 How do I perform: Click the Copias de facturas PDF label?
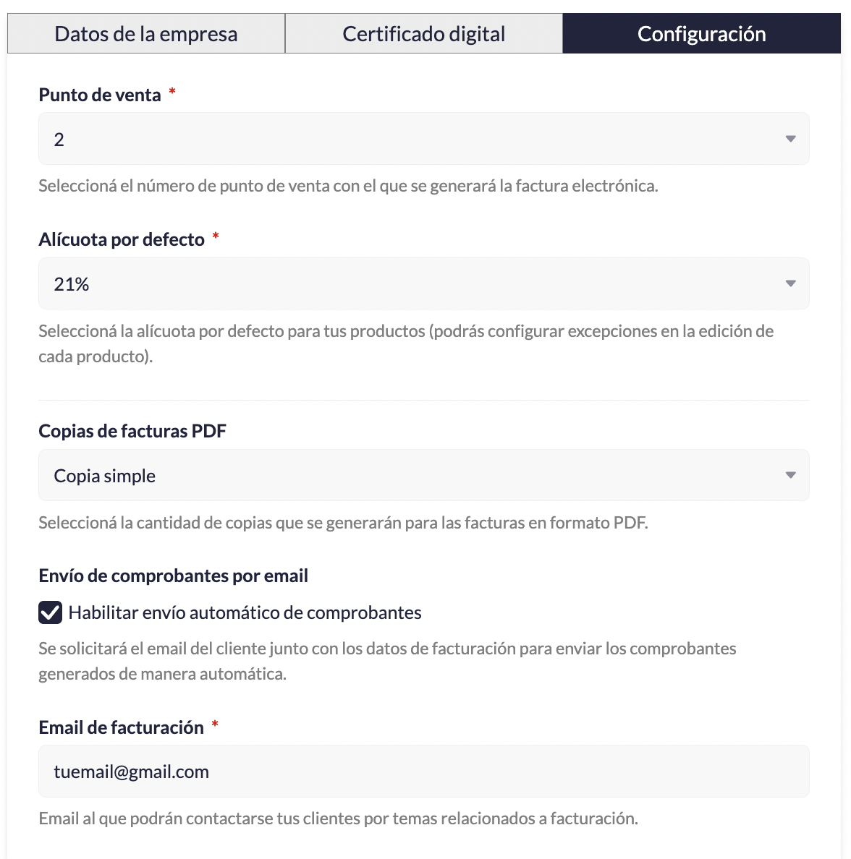(x=132, y=431)
